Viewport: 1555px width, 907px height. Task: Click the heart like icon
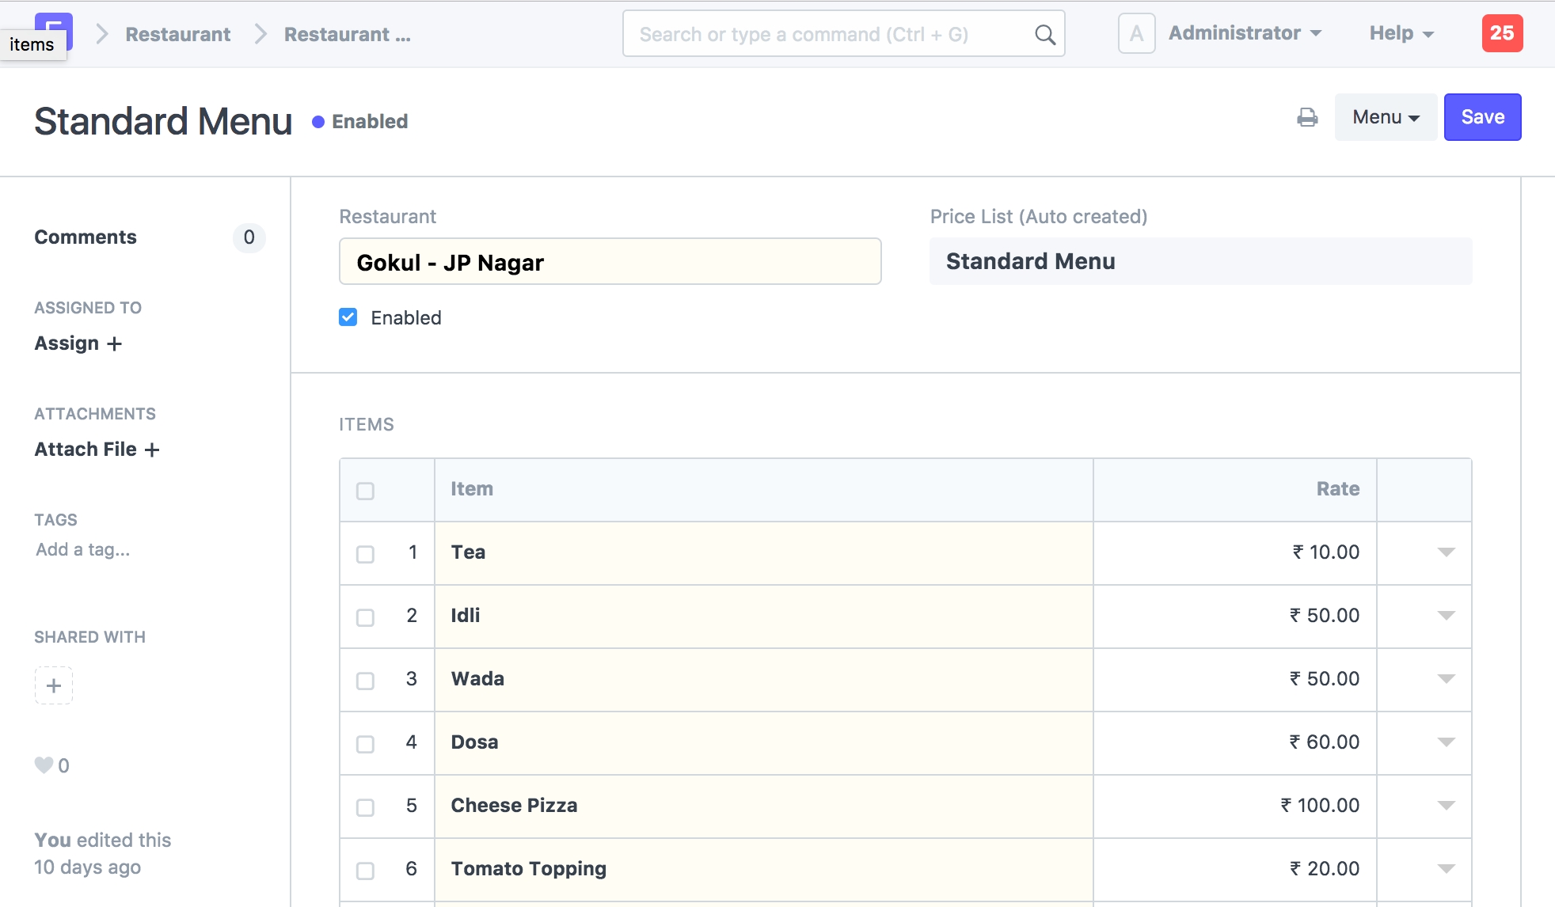pos(44,765)
